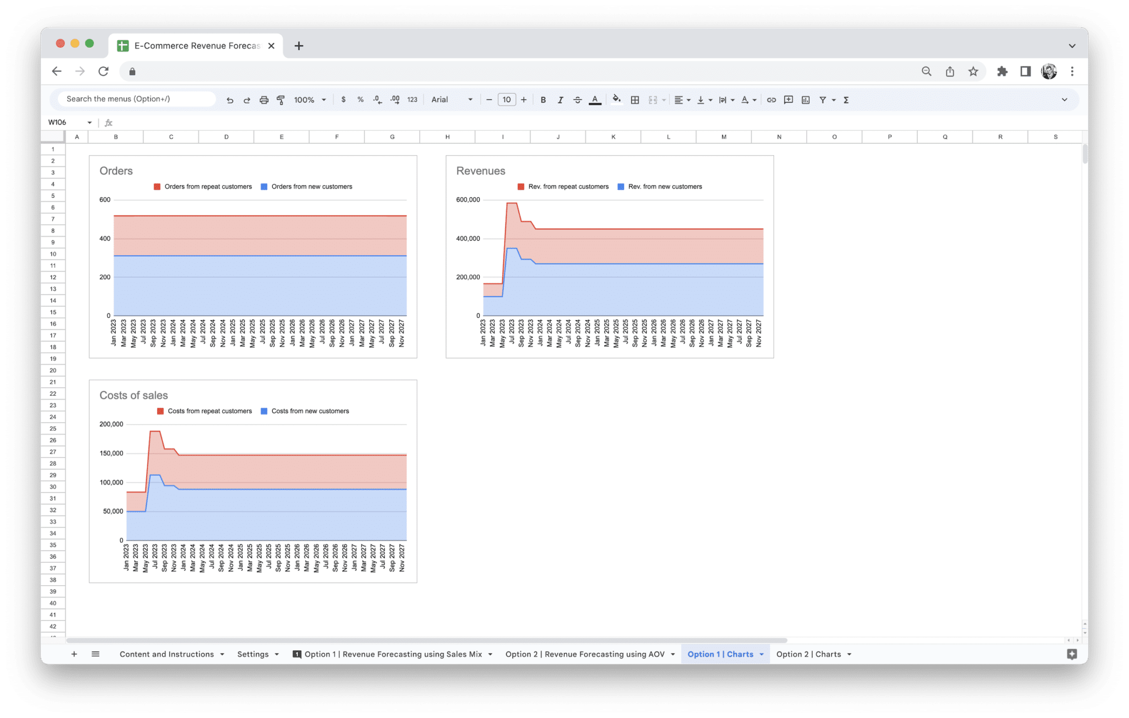The width and height of the screenshot is (1129, 718).
Task: Click the All sheets list button
Action: pyautogui.click(x=95, y=654)
